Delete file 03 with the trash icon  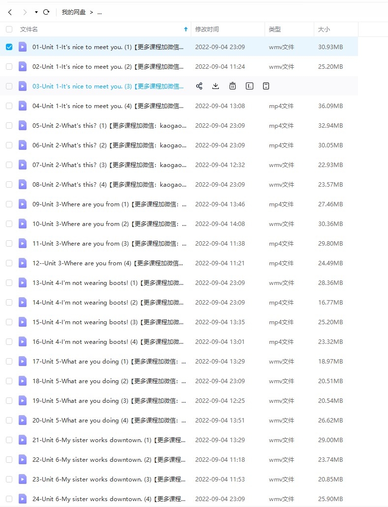[x=233, y=86]
